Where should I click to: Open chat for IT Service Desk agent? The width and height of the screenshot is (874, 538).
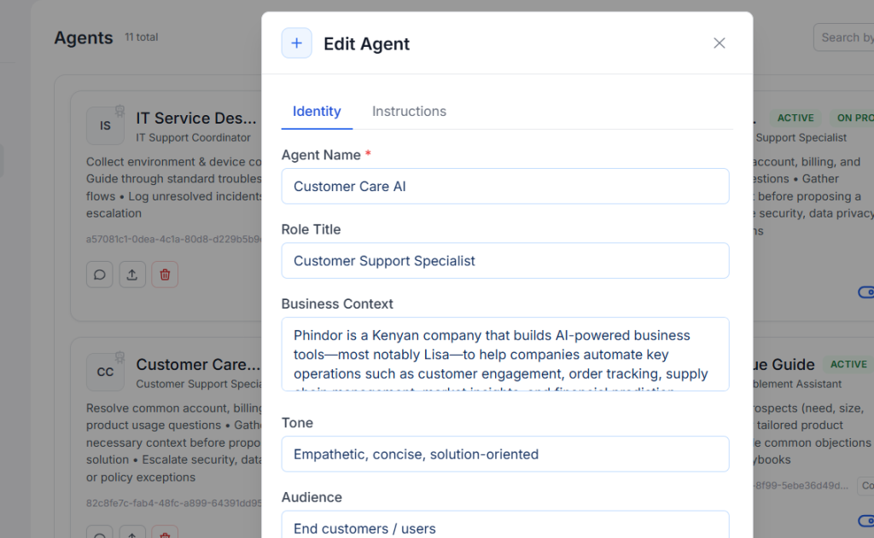pyautogui.click(x=100, y=275)
